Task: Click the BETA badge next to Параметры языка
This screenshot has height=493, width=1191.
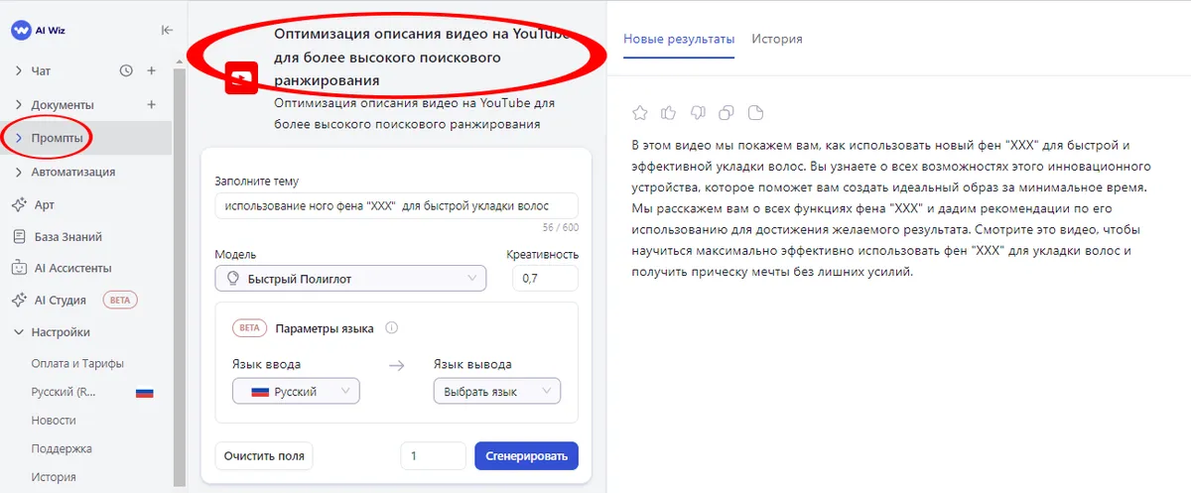Action: pos(249,328)
